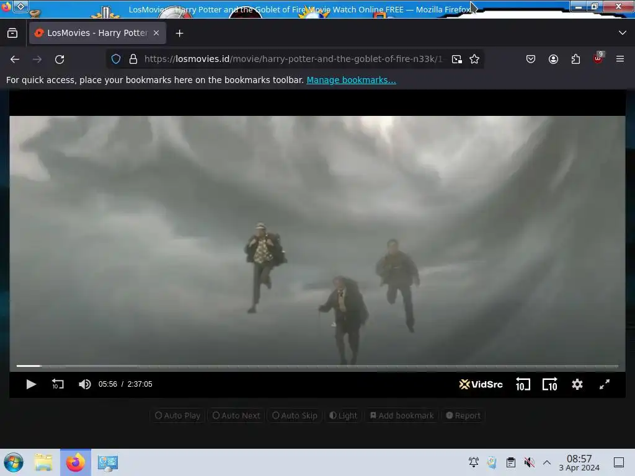The height and width of the screenshot is (476, 635).
Task: Enter fullscreen mode in video player
Action: click(604, 384)
